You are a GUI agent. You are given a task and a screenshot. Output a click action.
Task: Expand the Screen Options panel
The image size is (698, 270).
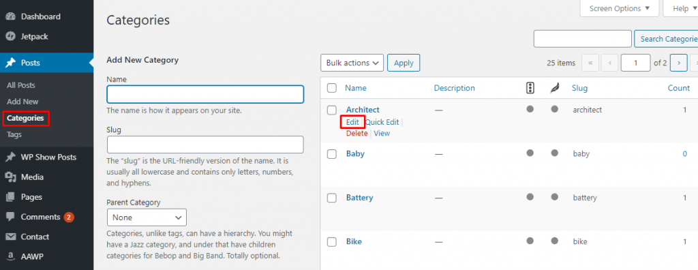tap(619, 8)
